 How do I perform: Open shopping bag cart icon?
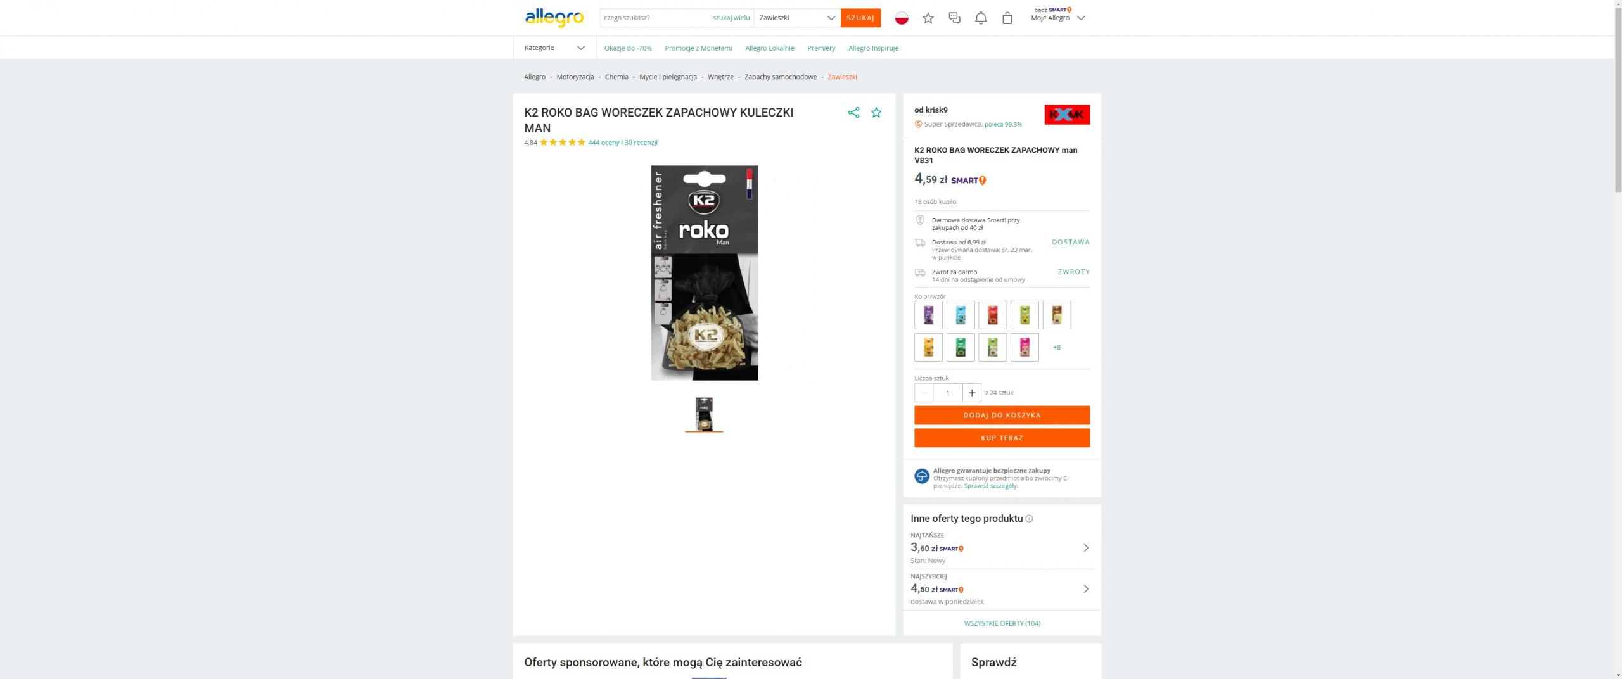pos(1007,18)
